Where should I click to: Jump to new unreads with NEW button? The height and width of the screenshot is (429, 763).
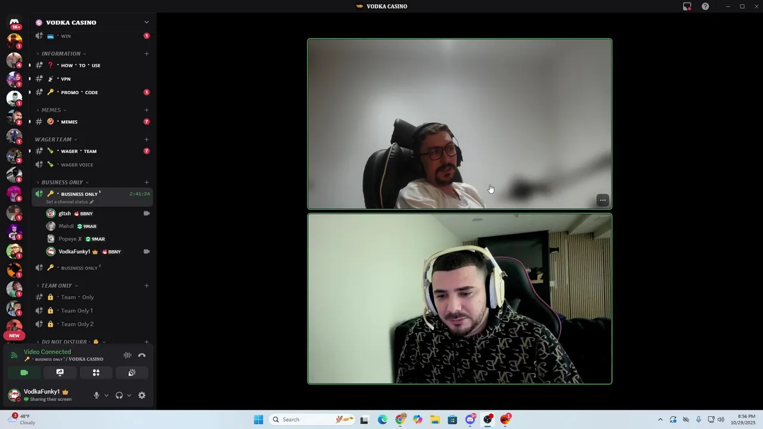point(14,335)
